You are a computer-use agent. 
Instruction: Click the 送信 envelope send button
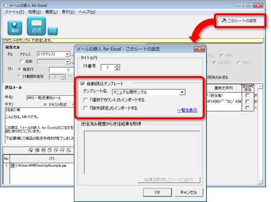click(x=36, y=26)
